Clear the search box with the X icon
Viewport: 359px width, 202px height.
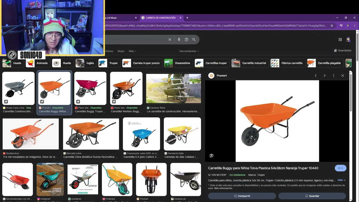tap(170, 40)
